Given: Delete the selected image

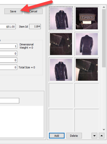Looking at the screenshot, I should [x=74, y=136].
